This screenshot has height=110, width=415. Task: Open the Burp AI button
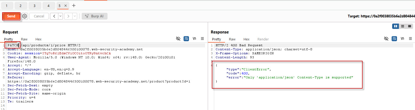[94, 16]
